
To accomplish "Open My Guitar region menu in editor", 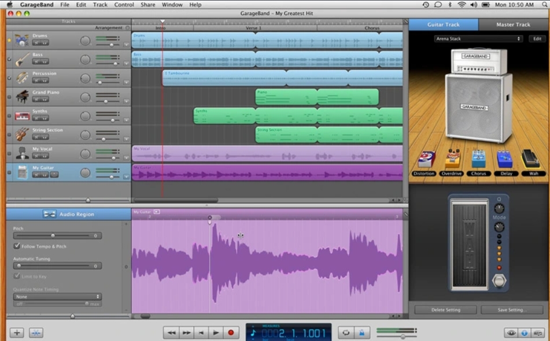I will 157,212.
